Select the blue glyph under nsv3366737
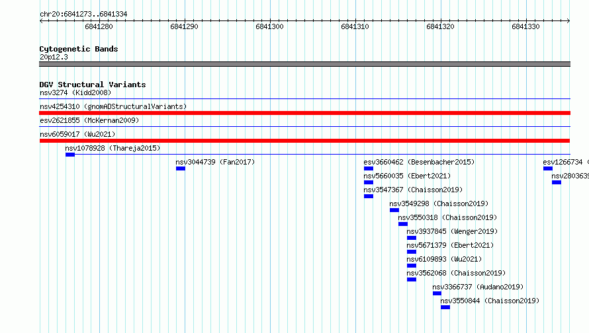Screen dimensions: 589x333 click(x=437, y=293)
